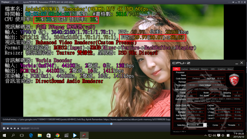Launch Microsoft Edge from the taskbar
The image size is (247, 139).
coord(31,135)
